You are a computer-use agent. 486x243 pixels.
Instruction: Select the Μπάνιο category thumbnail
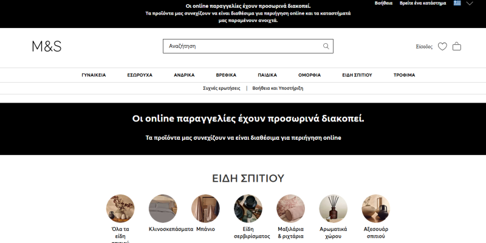point(205,208)
